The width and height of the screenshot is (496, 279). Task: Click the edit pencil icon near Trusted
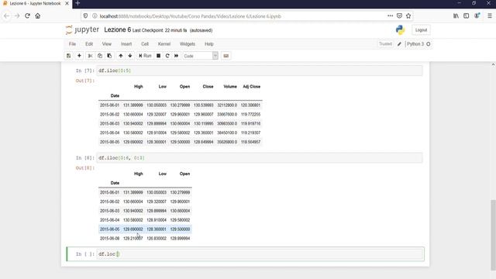[x=399, y=44]
